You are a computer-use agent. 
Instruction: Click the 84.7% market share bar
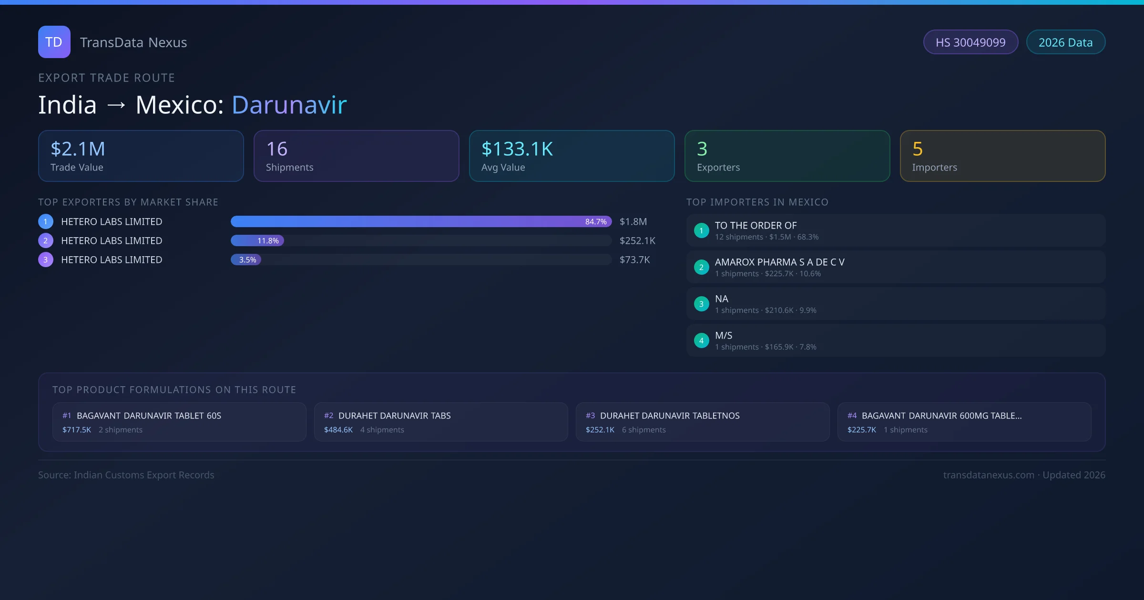(x=420, y=221)
